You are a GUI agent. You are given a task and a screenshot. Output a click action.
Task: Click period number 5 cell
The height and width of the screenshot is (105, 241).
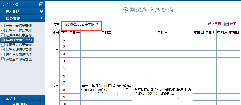coord(64,68)
